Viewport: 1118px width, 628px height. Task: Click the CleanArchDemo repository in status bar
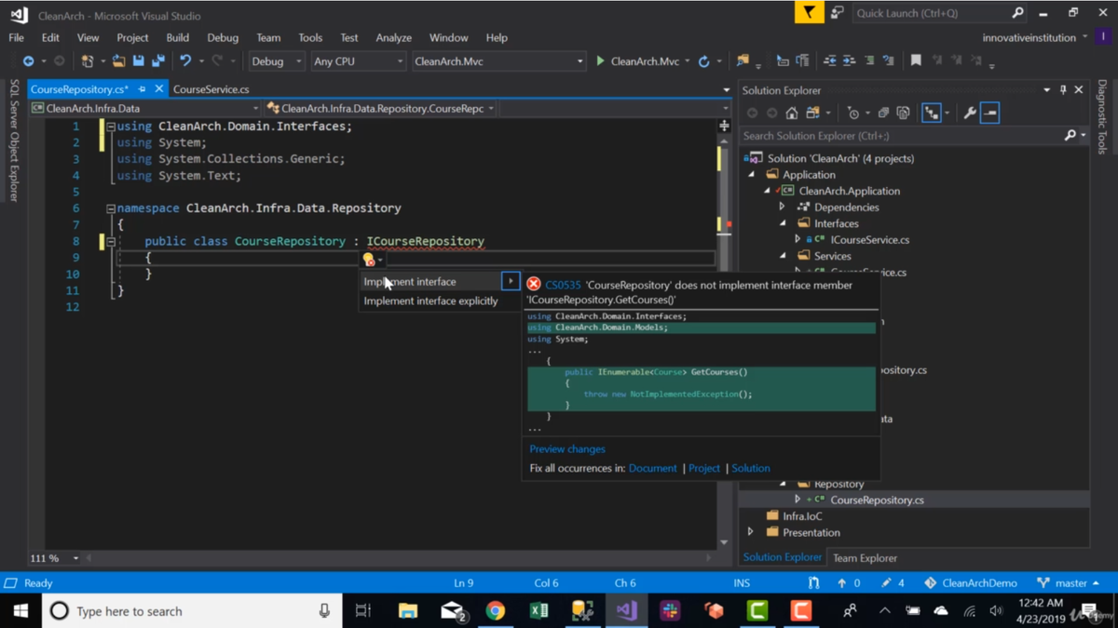[x=970, y=583]
